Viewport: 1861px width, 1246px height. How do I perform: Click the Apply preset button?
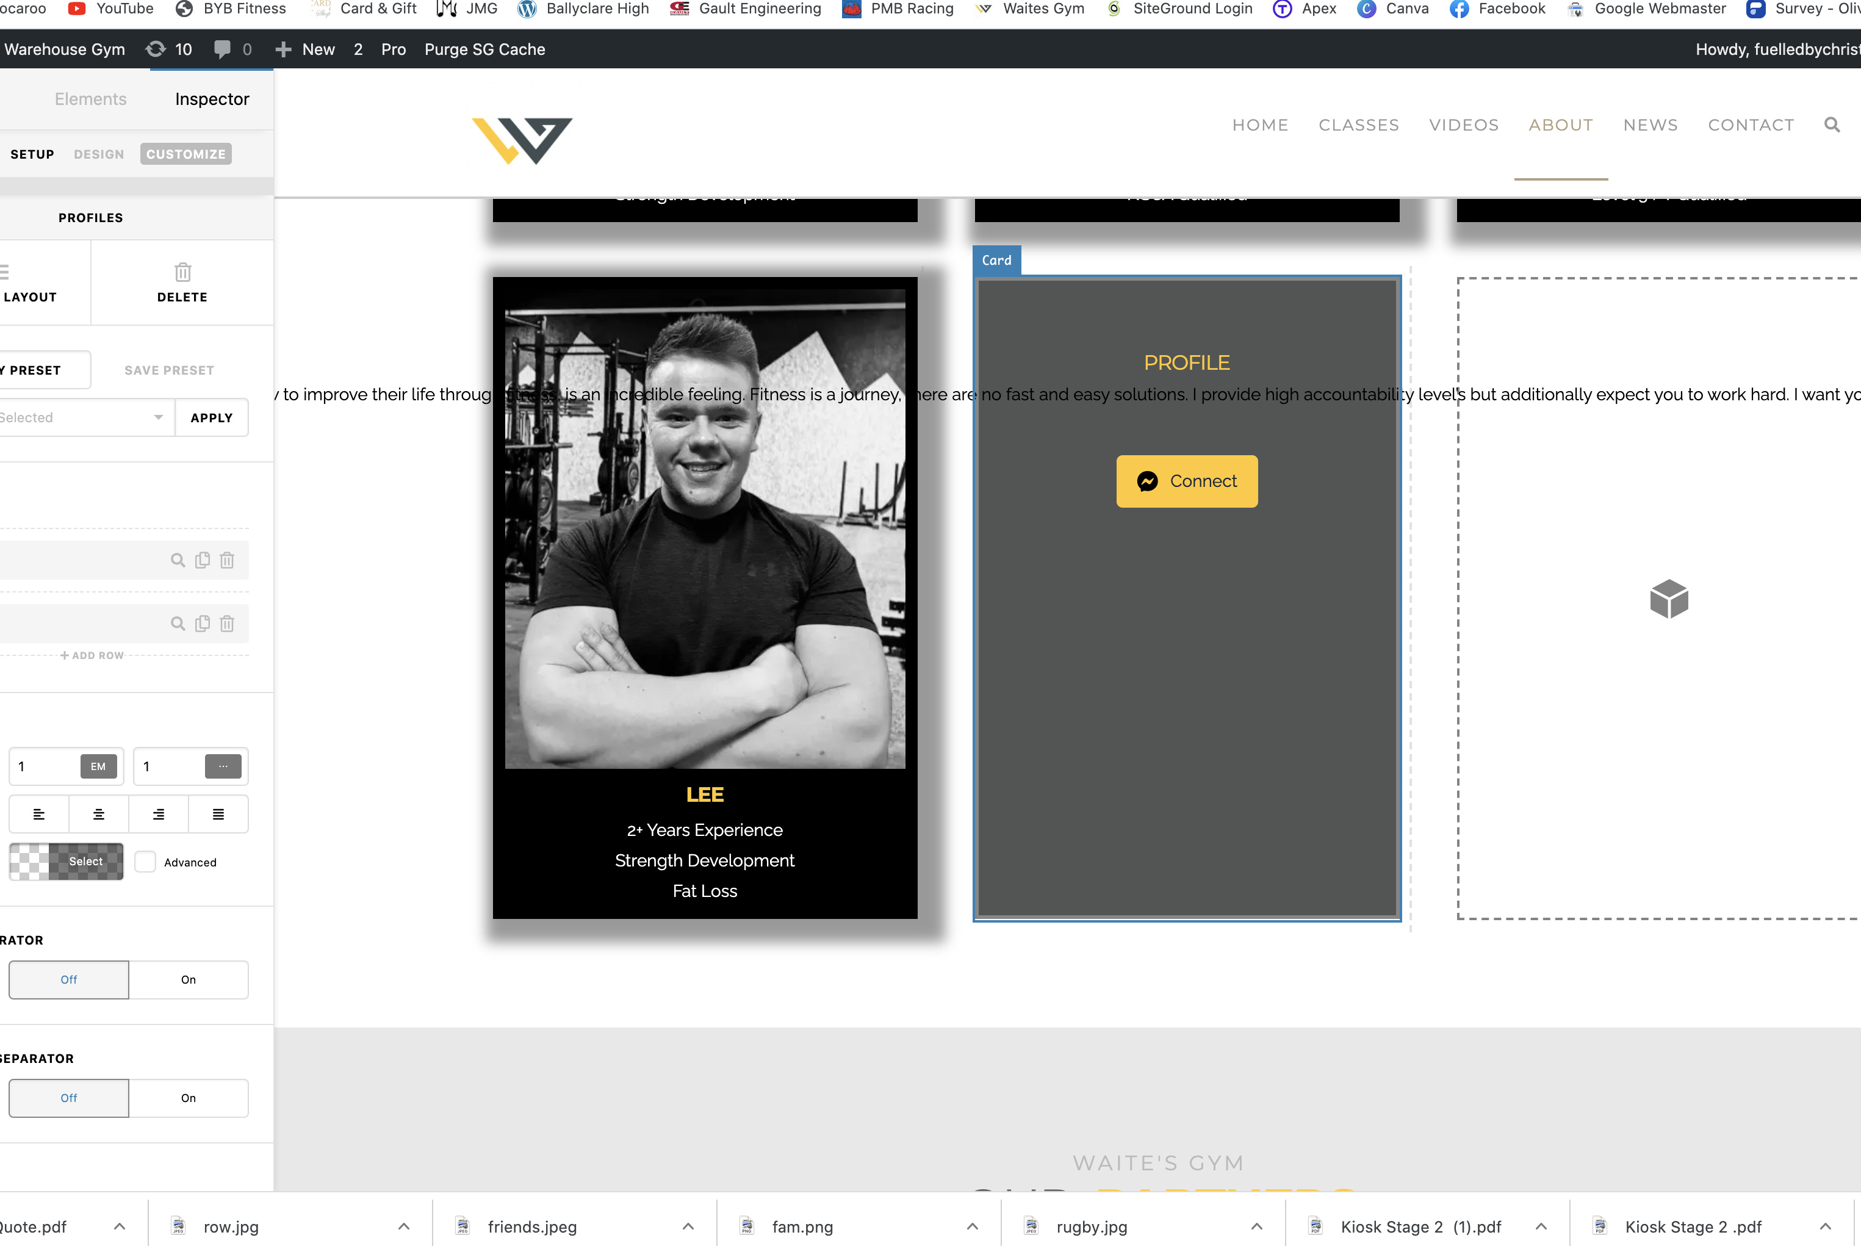pyautogui.click(x=211, y=417)
